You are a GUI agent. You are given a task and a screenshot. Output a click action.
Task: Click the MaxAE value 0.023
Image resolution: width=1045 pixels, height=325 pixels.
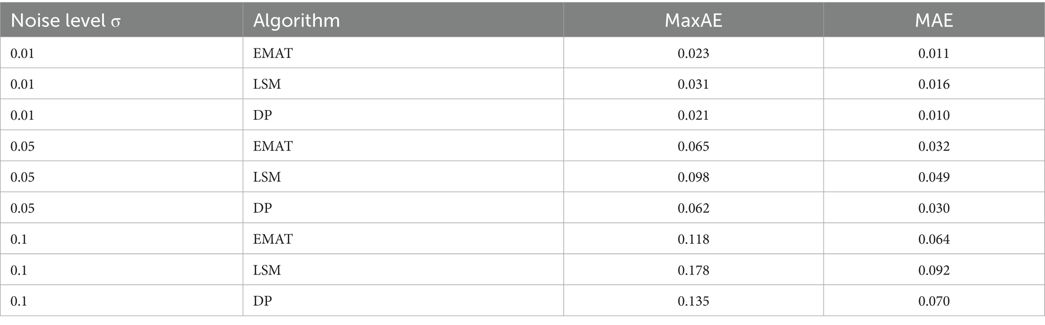pos(693,53)
